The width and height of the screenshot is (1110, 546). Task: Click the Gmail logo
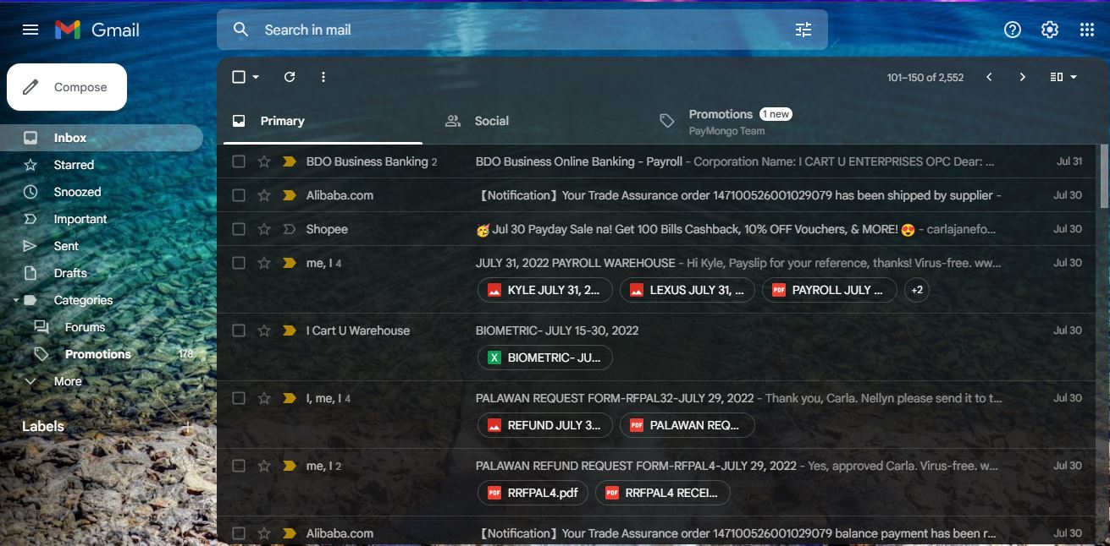(x=97, y=30)
